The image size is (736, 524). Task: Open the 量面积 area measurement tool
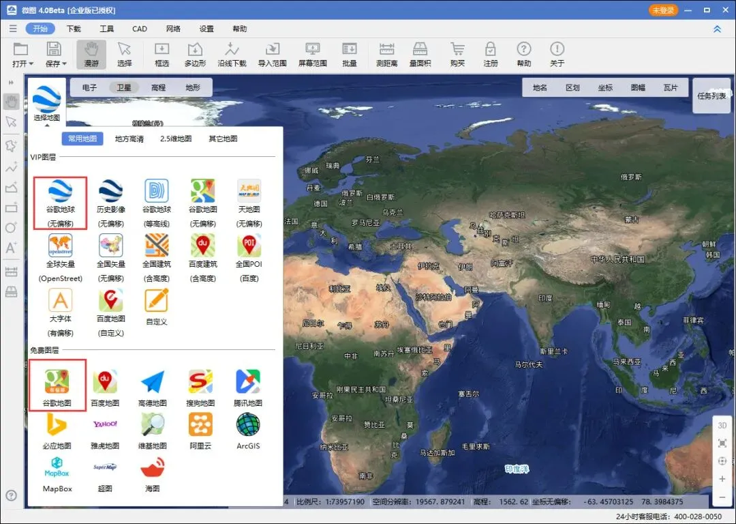420,55
